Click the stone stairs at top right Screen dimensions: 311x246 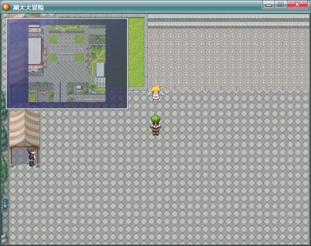(228, 21)
